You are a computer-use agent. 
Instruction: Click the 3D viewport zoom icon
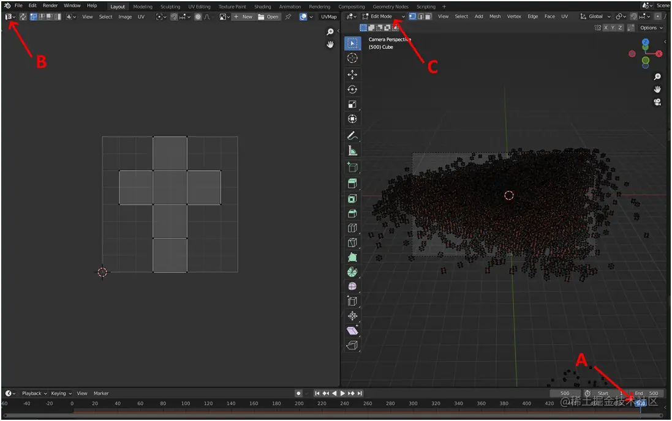click(657, 77)
